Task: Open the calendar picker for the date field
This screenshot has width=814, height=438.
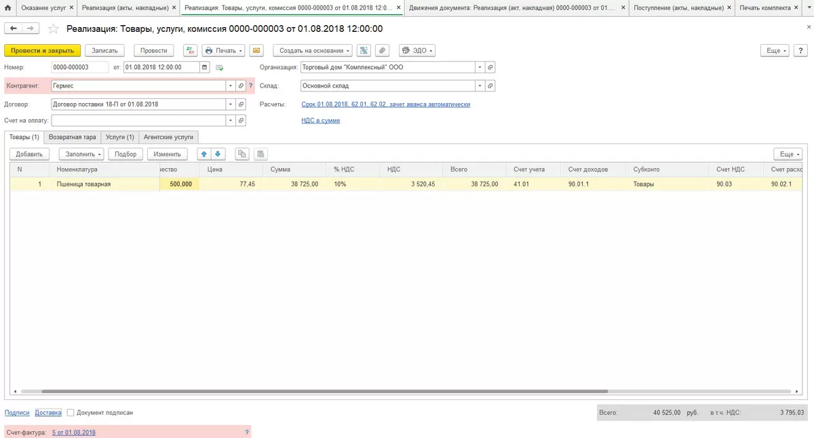Action: (205, 67)
